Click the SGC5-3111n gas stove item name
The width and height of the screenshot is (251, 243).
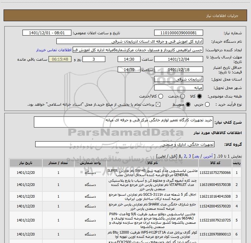coord(153,197)
